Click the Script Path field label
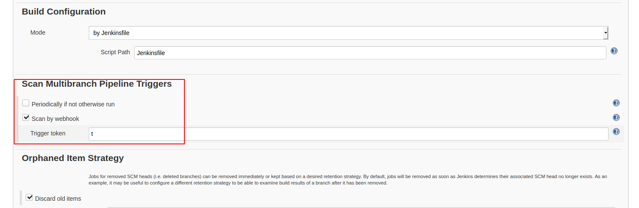This screenshot has width=639, height=208. click(115, 52)
